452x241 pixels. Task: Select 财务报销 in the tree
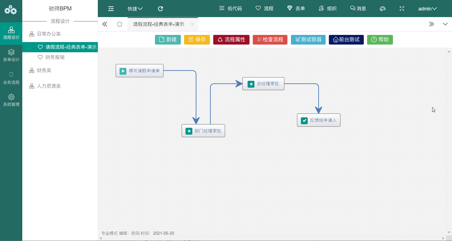pos(51,57)
